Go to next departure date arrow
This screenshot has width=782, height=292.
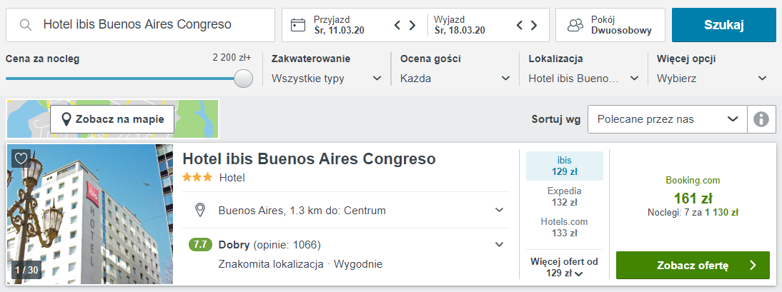tap(534, 25)
